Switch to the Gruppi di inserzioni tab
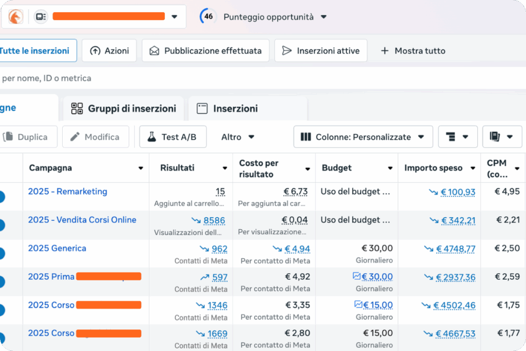The width and height of the screenshot is (526, 351). [123, 108]
